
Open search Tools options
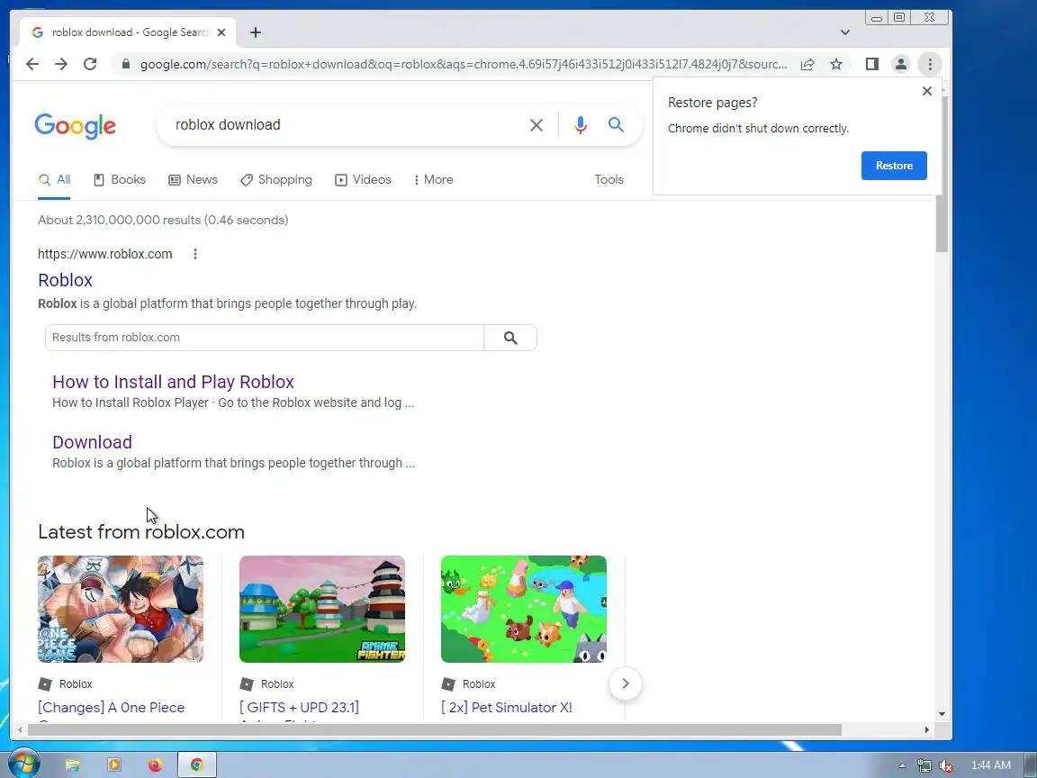pyautogui.click(x=609, y=180)
